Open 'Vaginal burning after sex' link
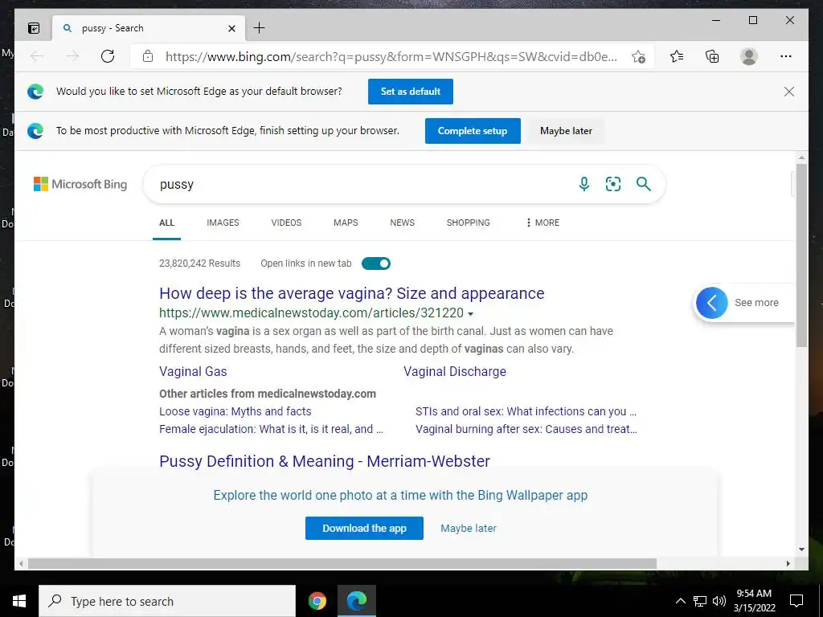The width and height of the screenshot is (823, 617). [x=526, y=429]
